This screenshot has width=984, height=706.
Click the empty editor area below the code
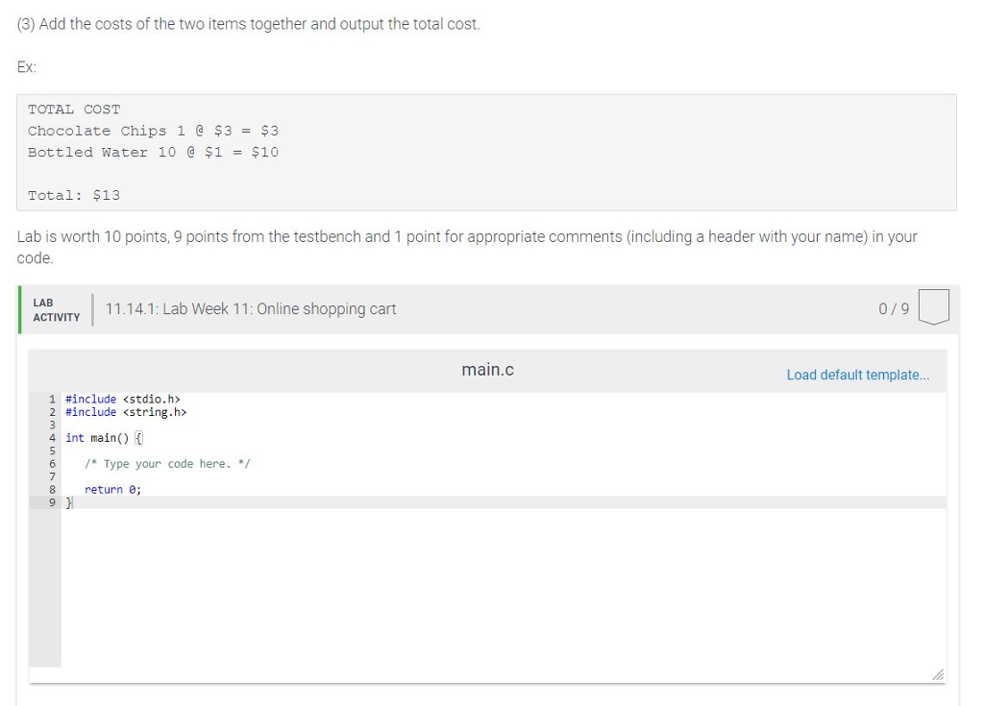click(x=480, y=586)
